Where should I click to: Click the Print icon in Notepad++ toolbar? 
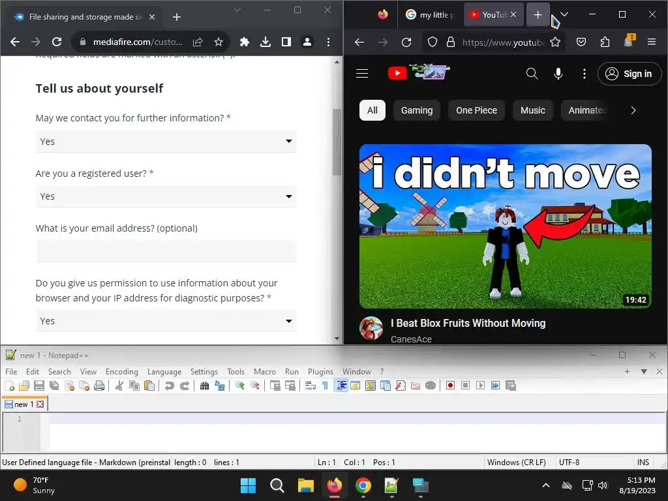pos(99,386)
